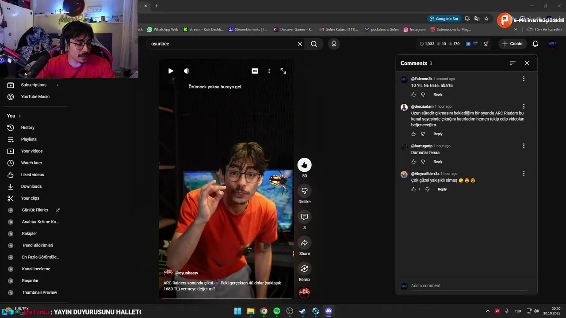The image size is (566, 318).
Task: Open options for @denziadam comment
Action: (524, 106)
